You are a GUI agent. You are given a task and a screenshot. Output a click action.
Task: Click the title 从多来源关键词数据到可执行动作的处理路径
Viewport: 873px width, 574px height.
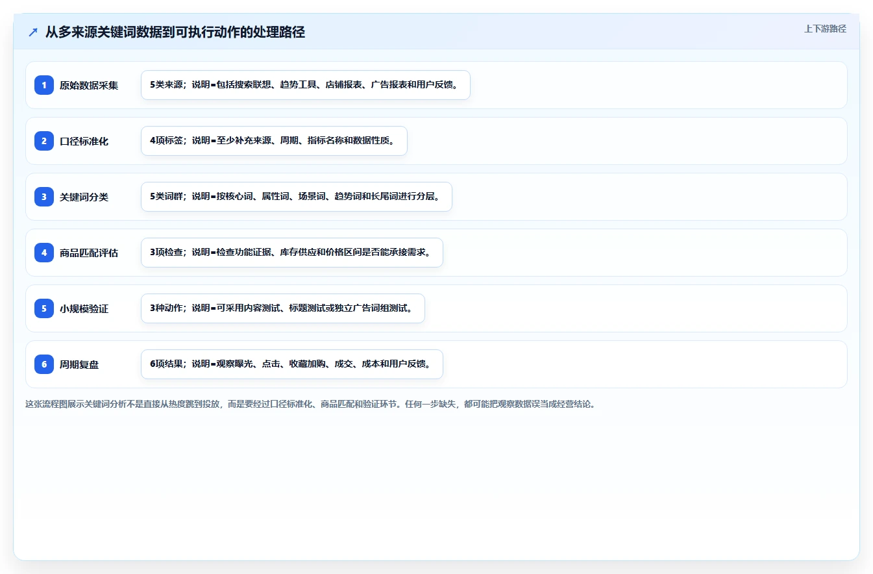[175, 32]
